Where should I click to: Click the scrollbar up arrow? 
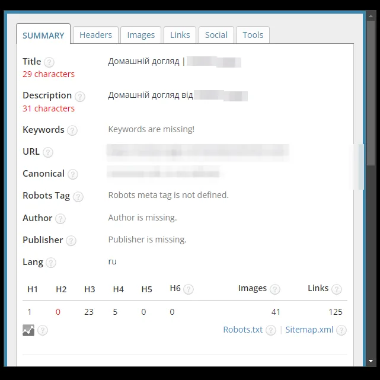point(371,16)
